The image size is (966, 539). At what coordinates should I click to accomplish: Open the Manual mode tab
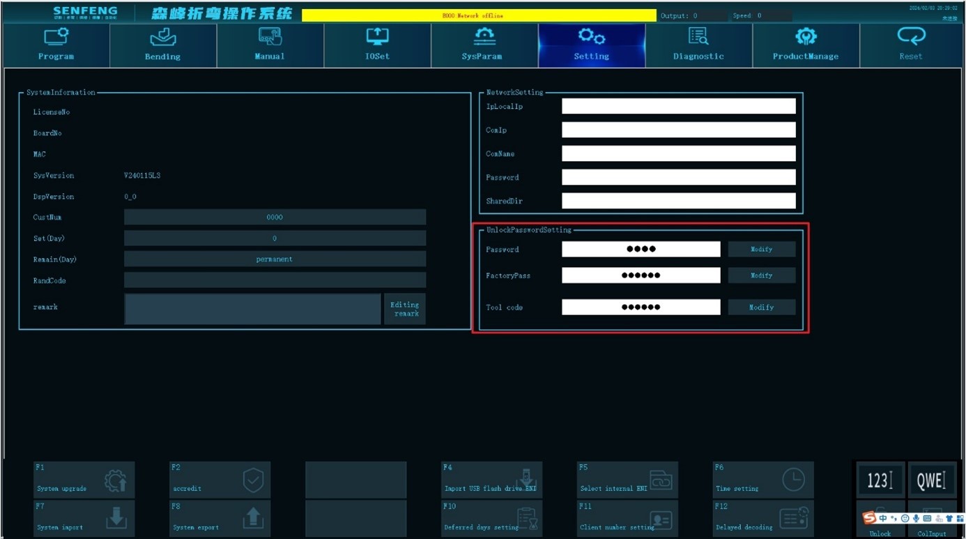pos(270,45)
